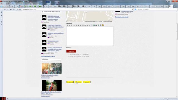
Task: Click the icon beside Воскресный тренинг event
Action: [44, 42]
